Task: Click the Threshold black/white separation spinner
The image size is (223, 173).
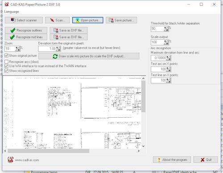Action: coord(166,29)
